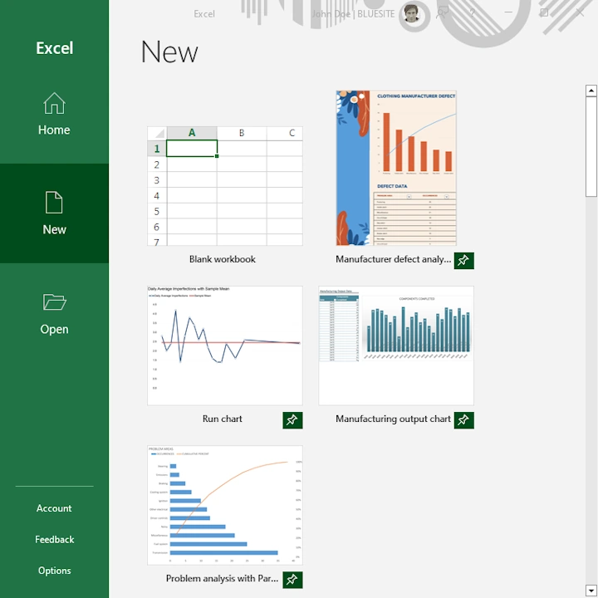Screen dimensions: 598x598
Task: Click the "Run chart" label
Action: tap(223, 419)
